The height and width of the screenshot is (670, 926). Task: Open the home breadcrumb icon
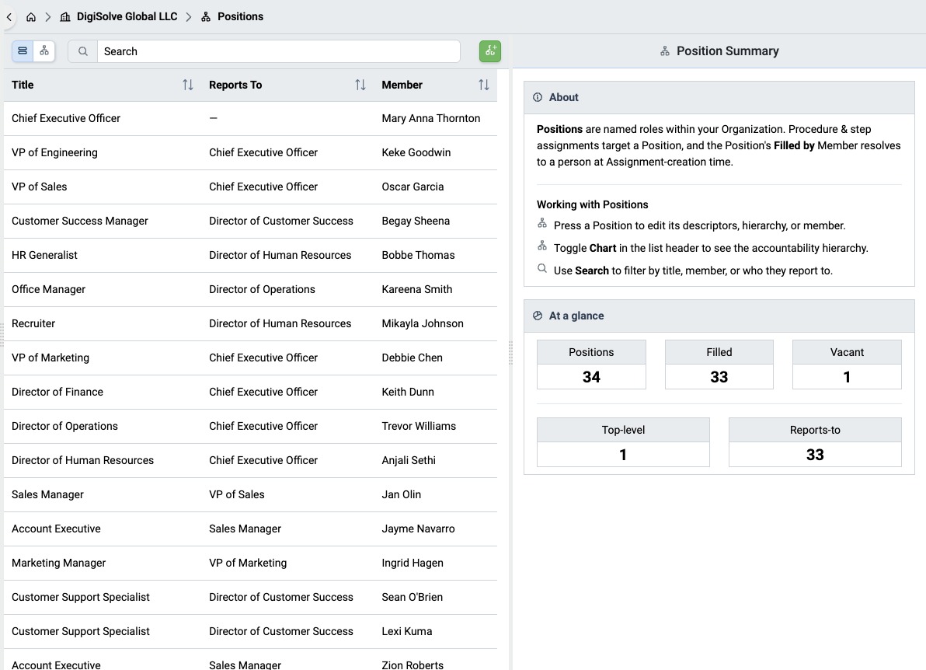coord(31,17)
